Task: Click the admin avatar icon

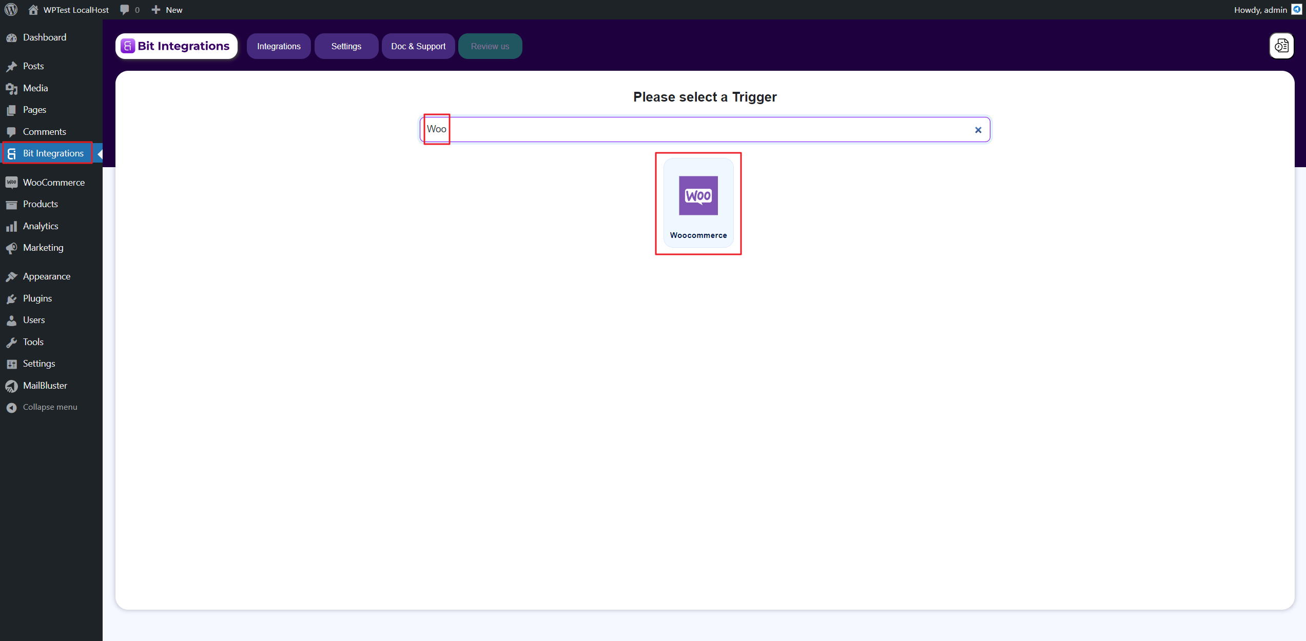Action: click(x=1297, y=10)
